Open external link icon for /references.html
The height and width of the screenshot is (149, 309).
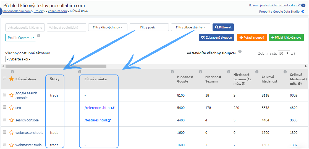pyautogui.click(x=113, y=108)
